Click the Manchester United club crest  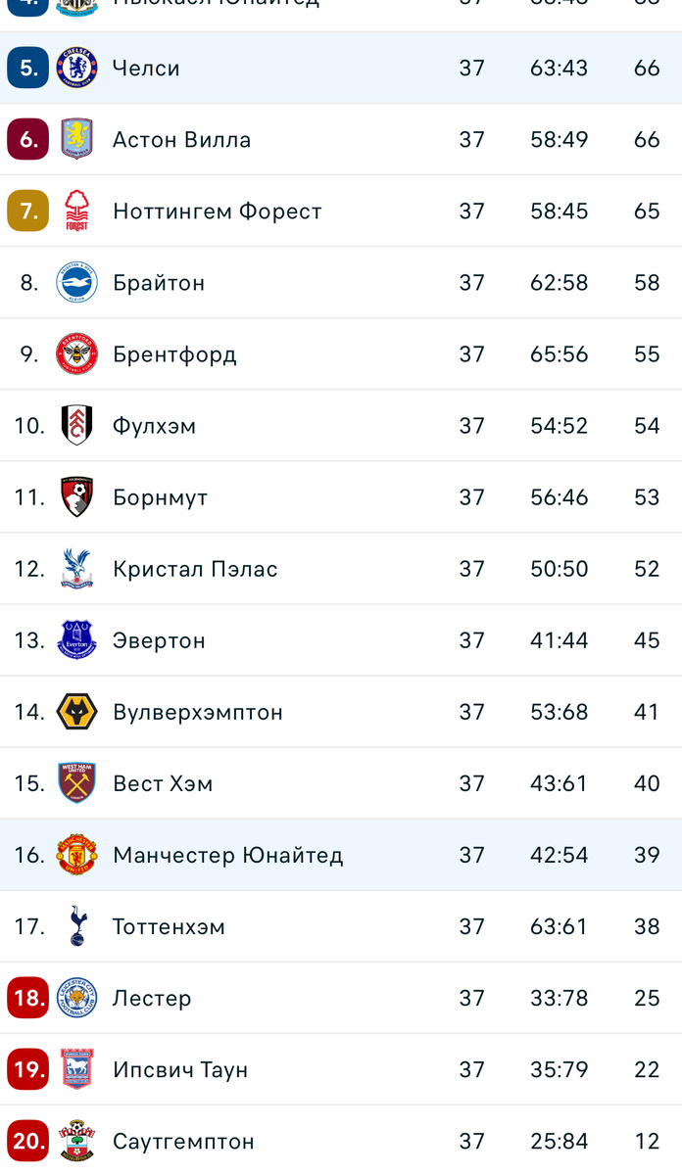pos(74,854)
